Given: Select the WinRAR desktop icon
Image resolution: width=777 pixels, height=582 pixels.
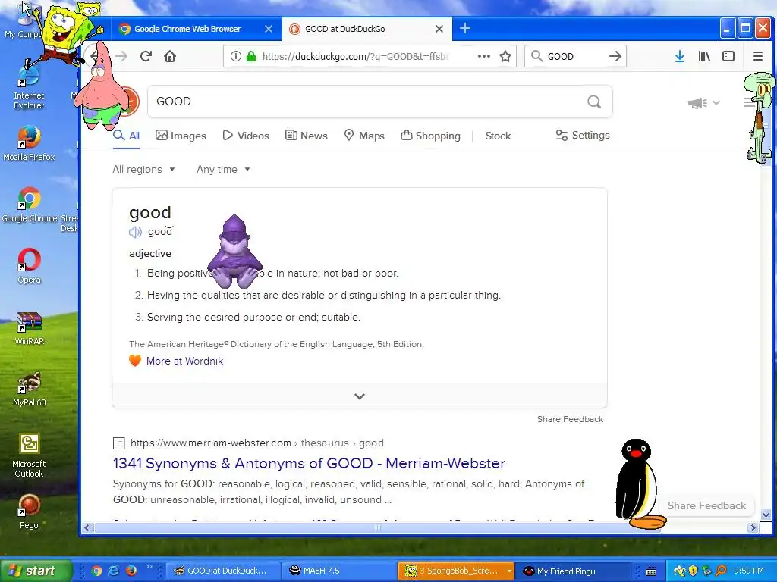Looking at the screenshot, I should click(x=30, y=327).
